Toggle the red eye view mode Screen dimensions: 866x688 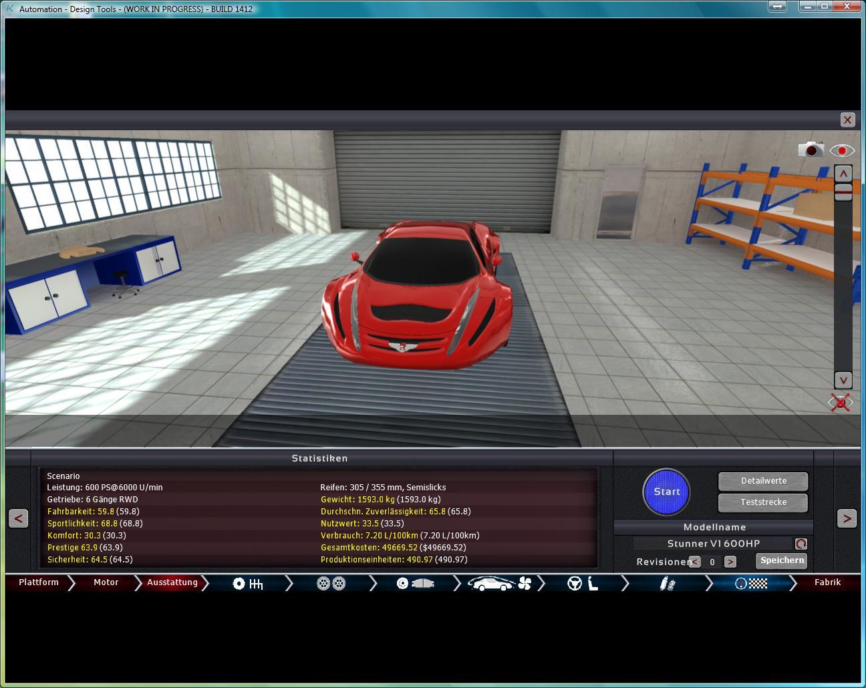point(842,150)
